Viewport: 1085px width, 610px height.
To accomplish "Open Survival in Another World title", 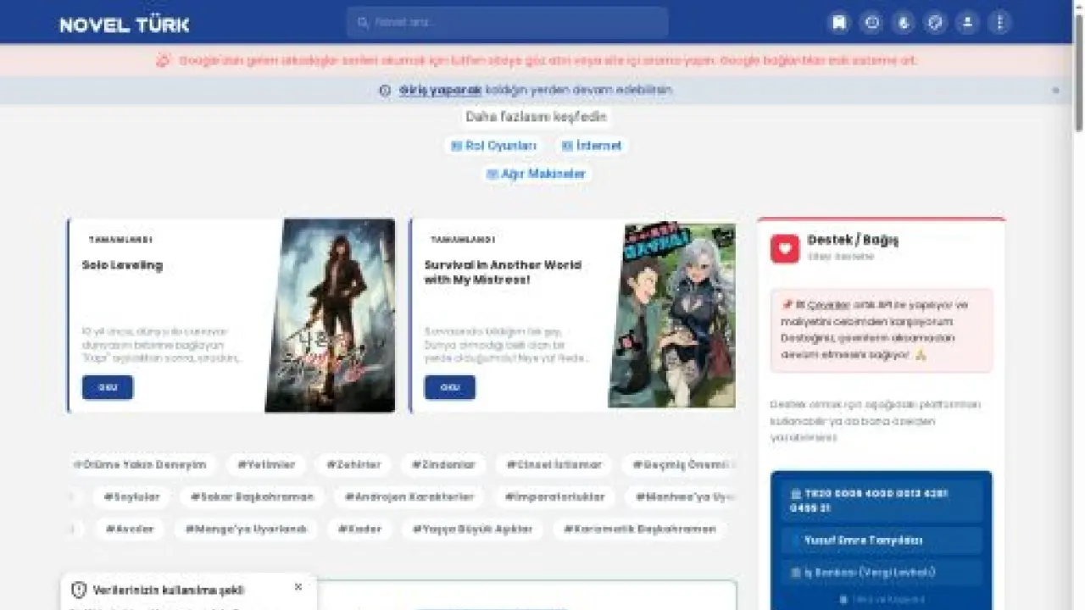I will (503, 272).
